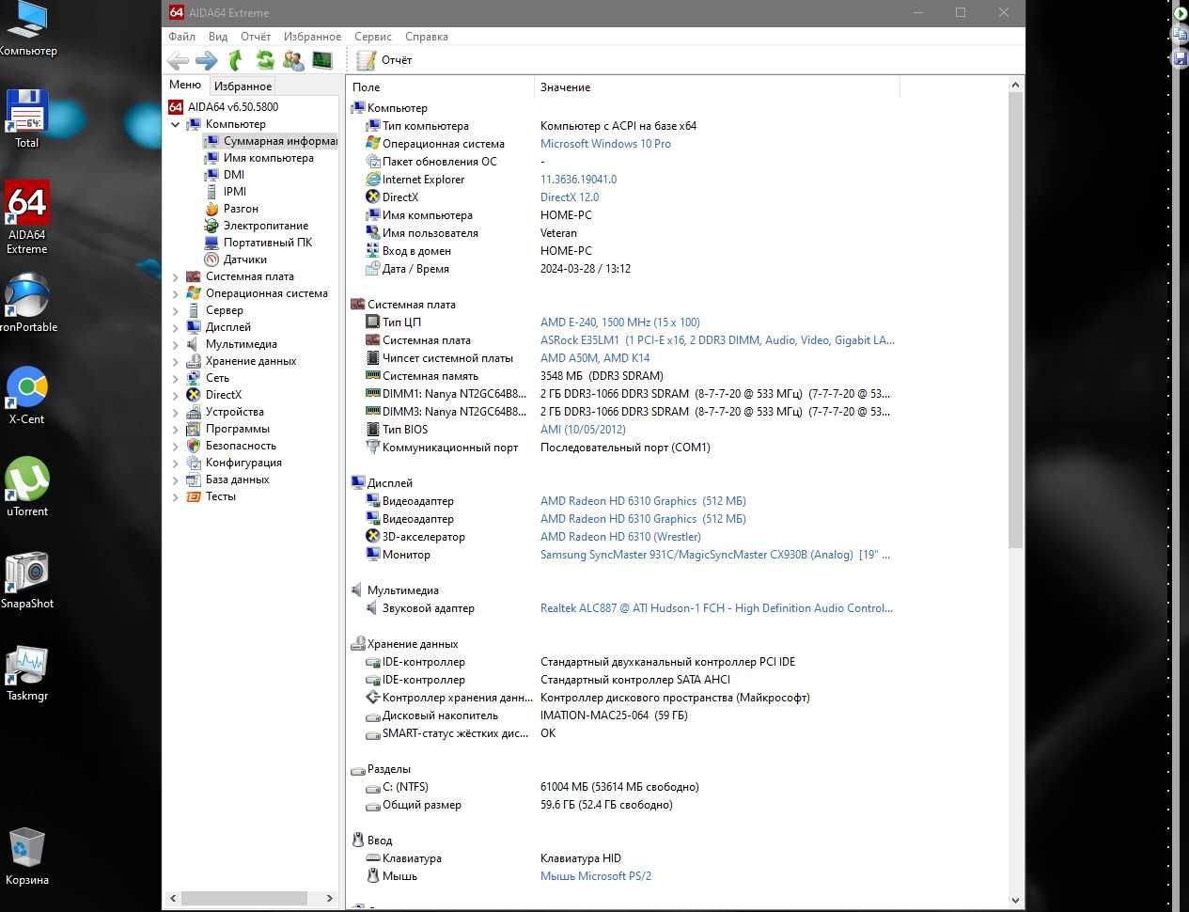Expand the Сервер tree node
Image resolution: width=1189 pixels, height=912 pixels.
point(176,310)
